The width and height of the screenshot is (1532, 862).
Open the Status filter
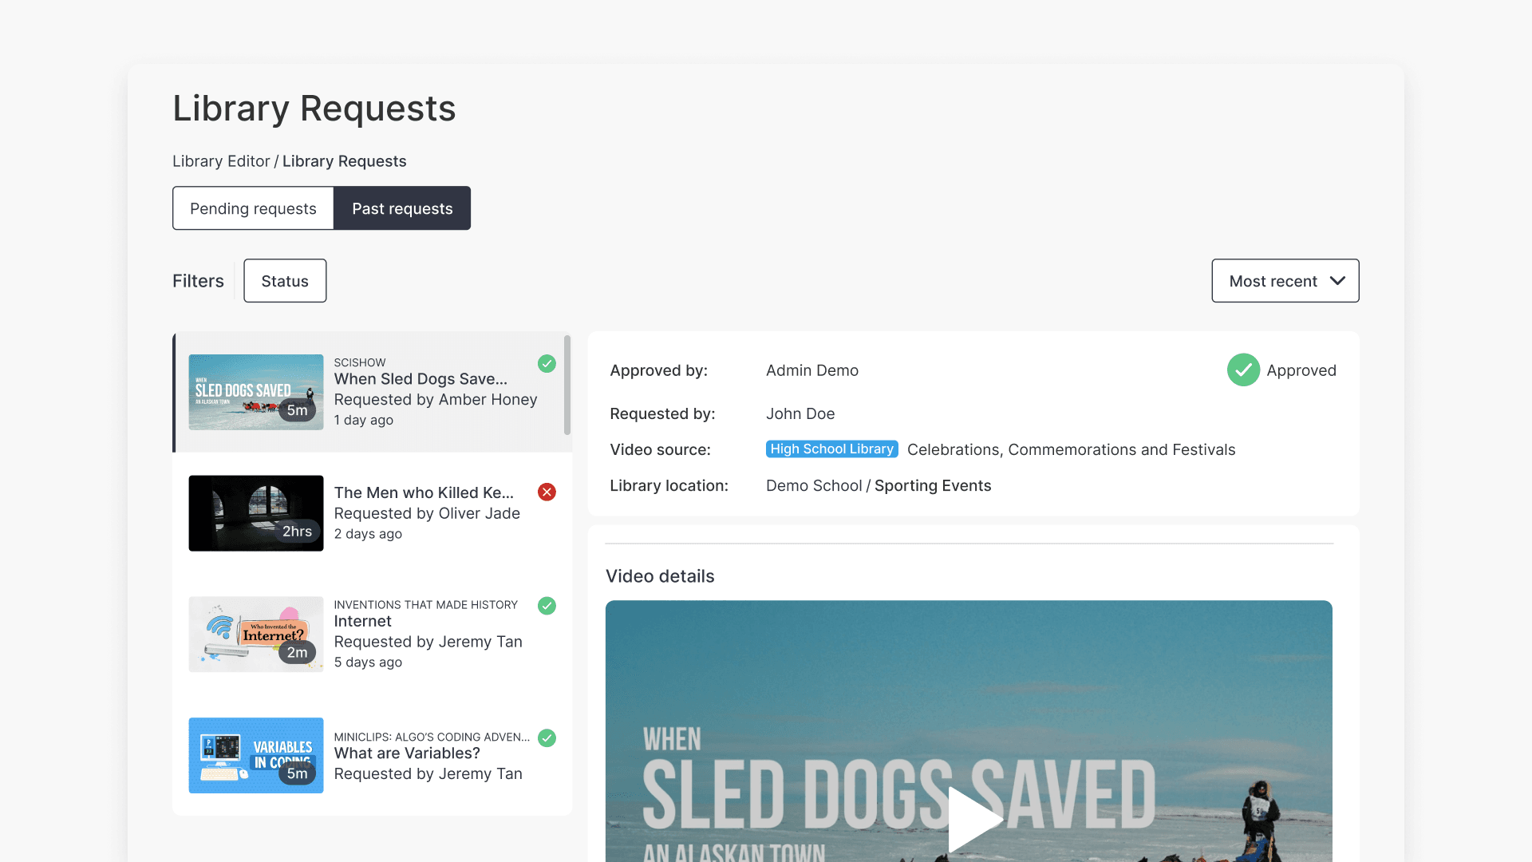click(284, 280)
